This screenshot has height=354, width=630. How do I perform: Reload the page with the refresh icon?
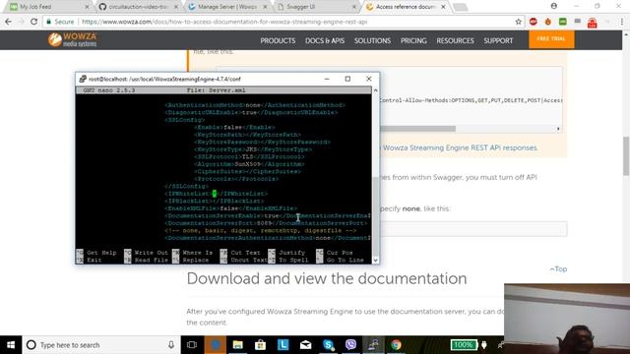click(33, 22)
